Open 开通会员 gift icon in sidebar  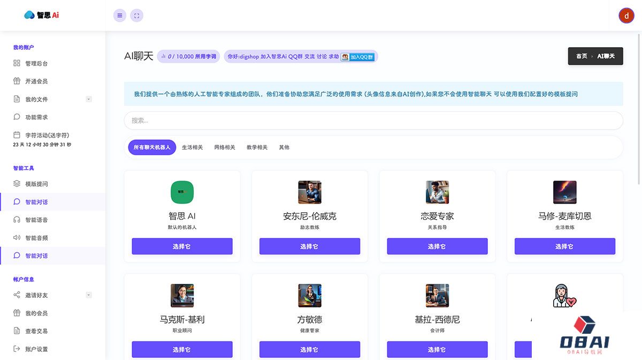(17, 81)
